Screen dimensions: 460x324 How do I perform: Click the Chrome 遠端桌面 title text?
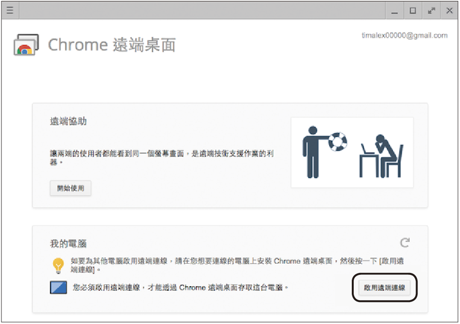pyautogui.click(x=112, y=45)
